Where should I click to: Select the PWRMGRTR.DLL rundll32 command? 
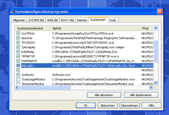pyautogui.click(x=94, y=61)
